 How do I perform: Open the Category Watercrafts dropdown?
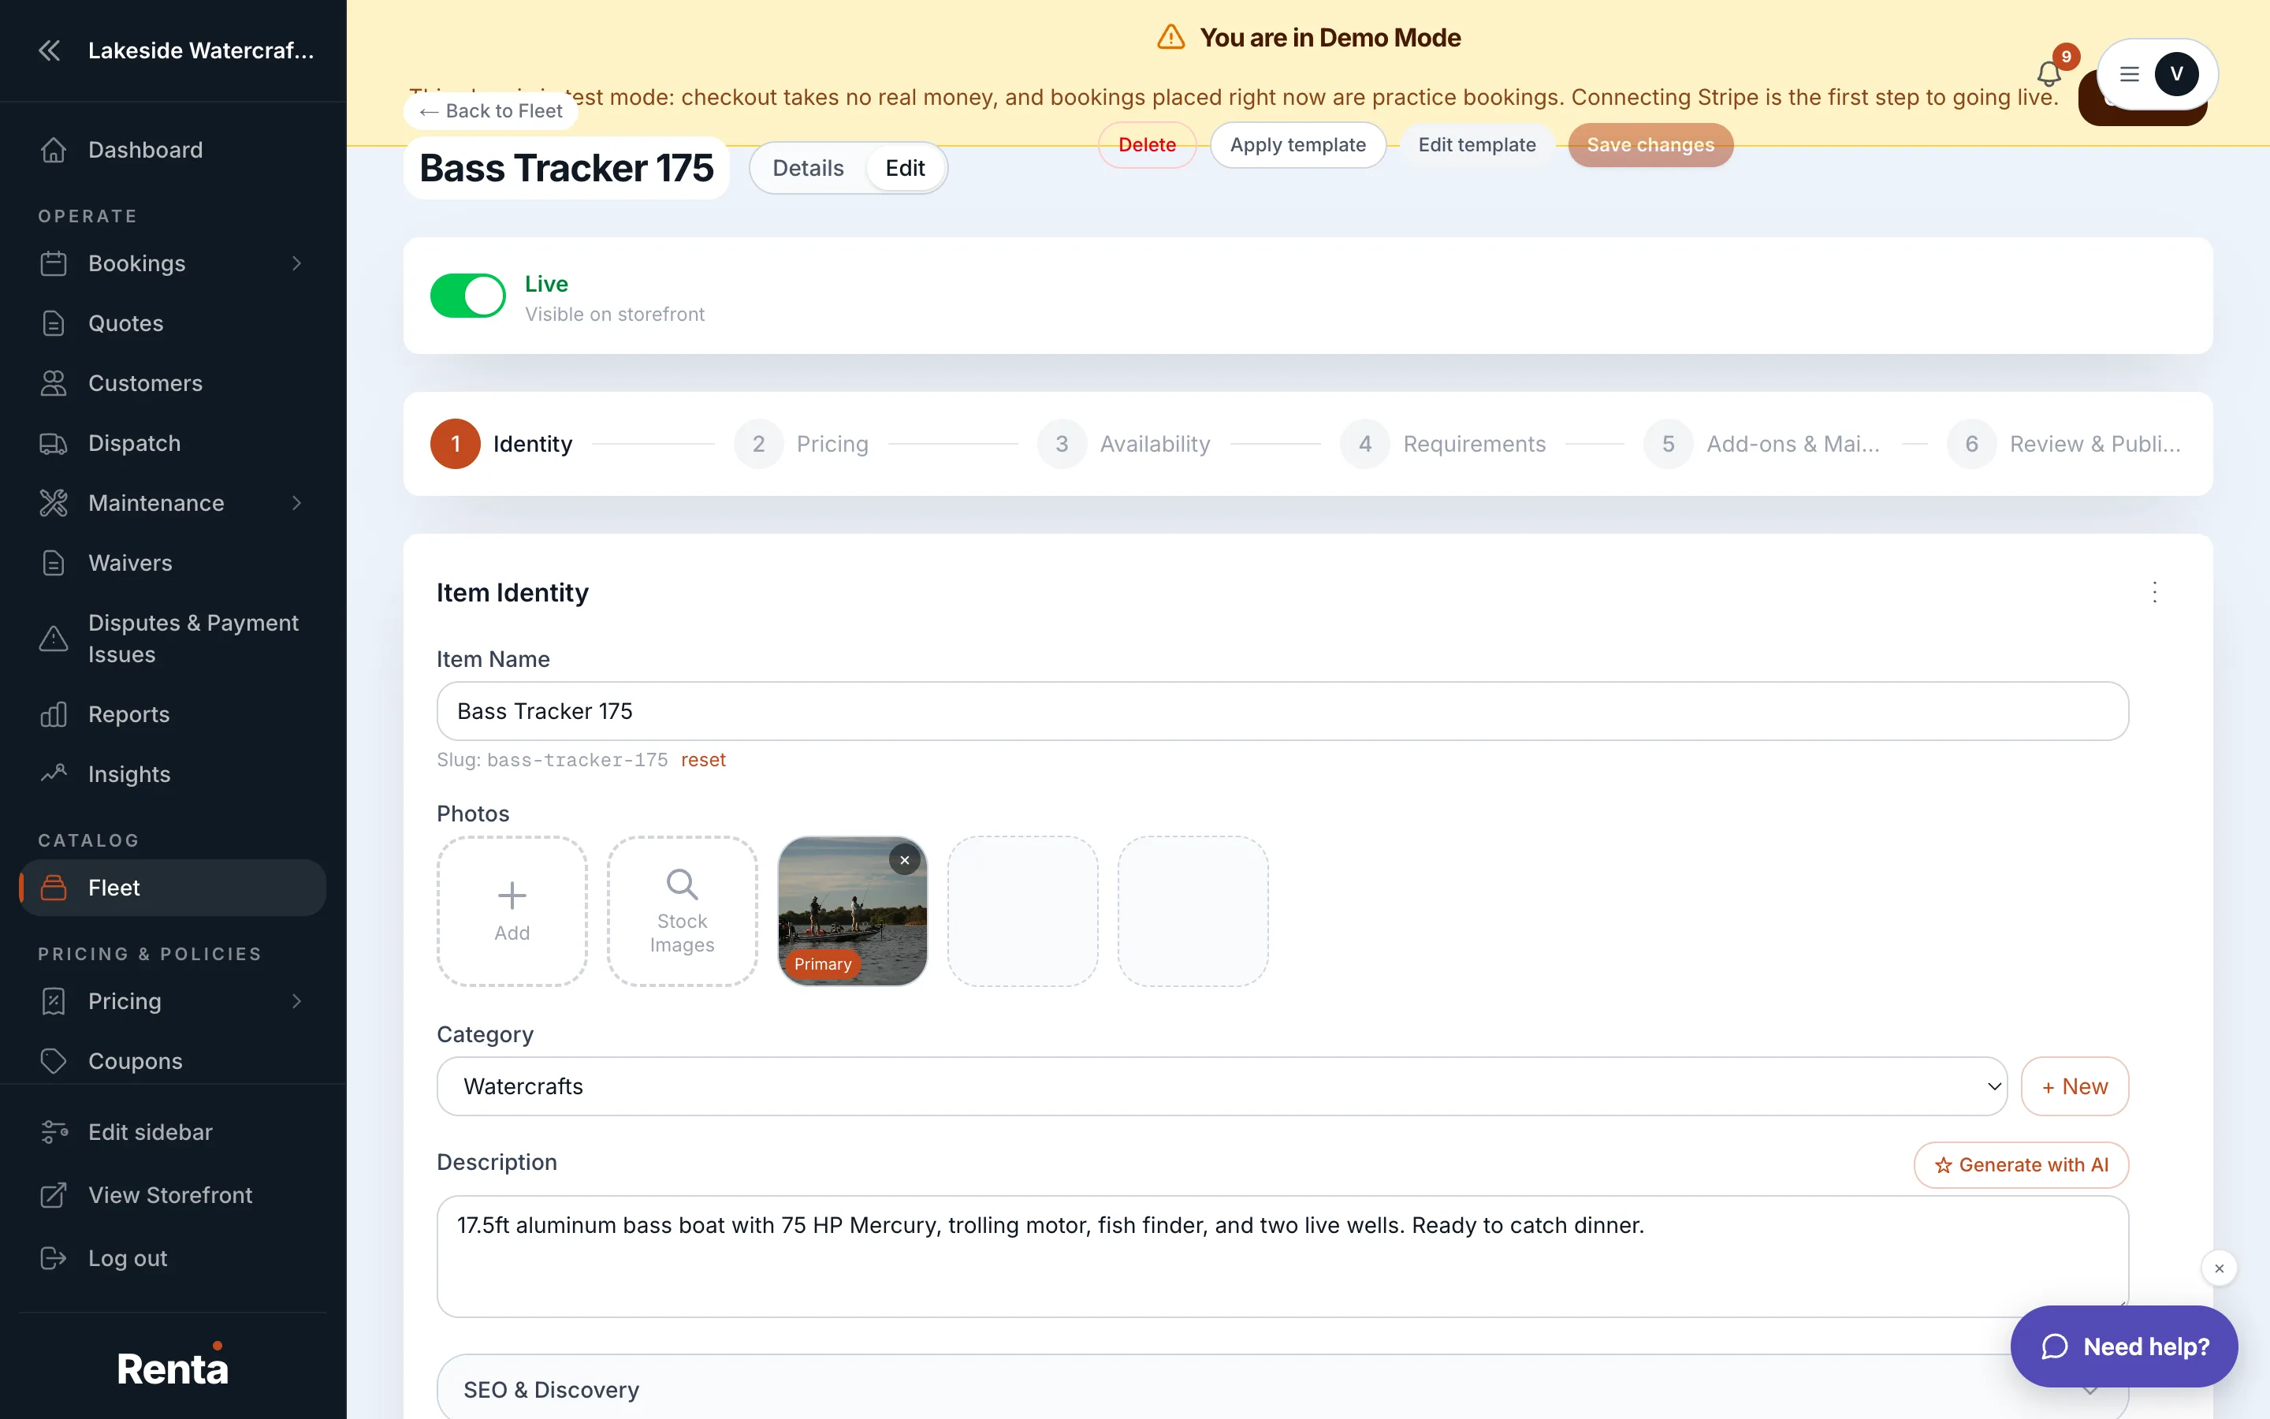1221,1087
